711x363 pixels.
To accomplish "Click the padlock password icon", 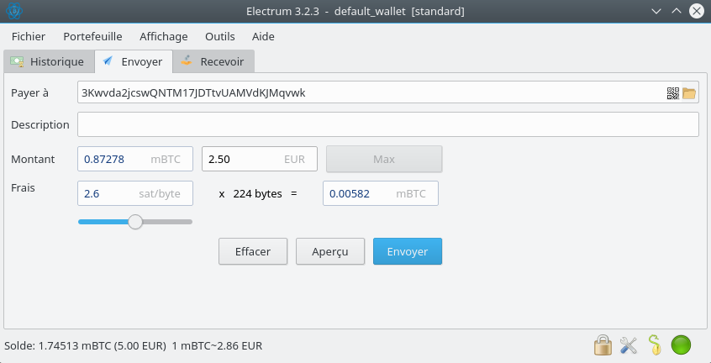I will point(602,345).
